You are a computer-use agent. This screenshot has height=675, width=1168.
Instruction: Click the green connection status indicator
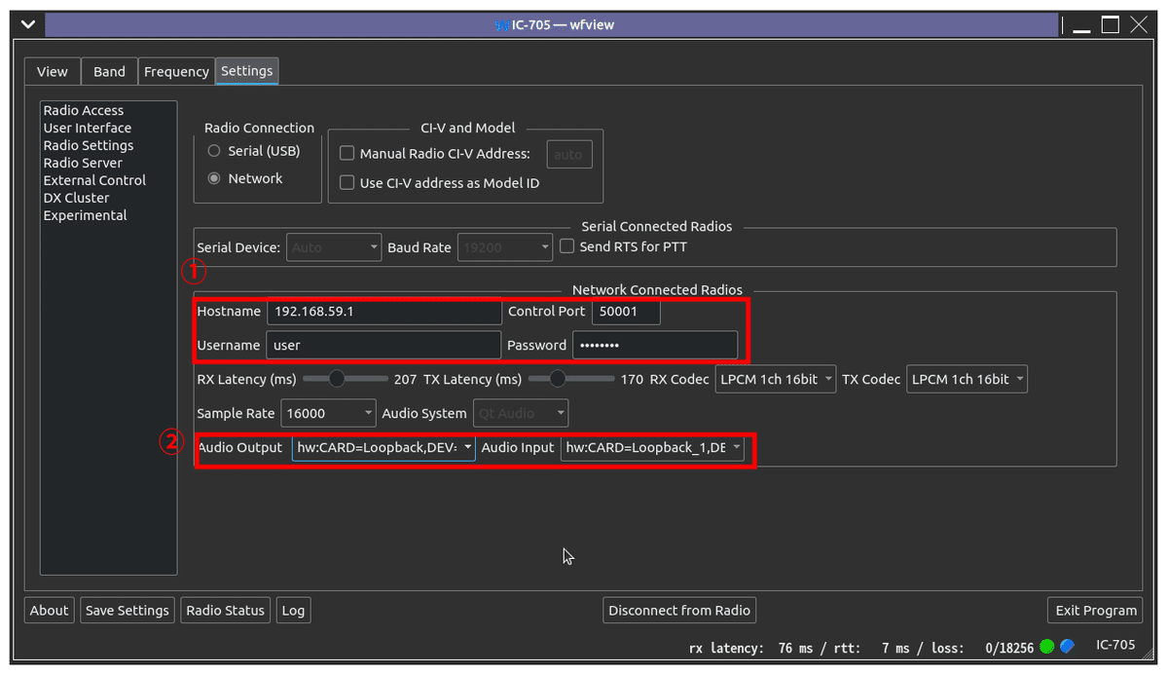1047,646
